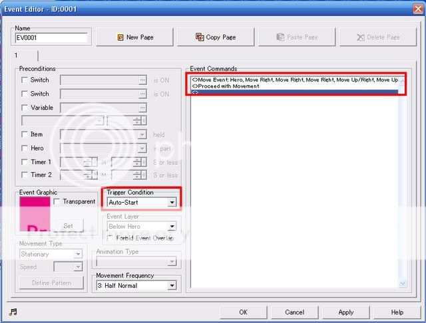The image size is (426, 323).
Task: Click the Paste Page icon button
Action: [x=280, y=37]
